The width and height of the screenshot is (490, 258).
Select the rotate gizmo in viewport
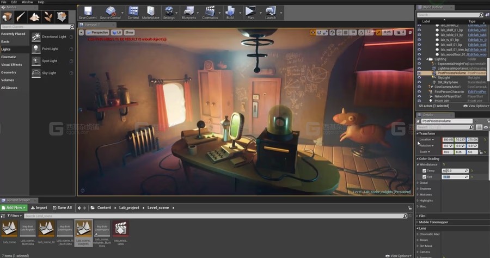(319, 33)
